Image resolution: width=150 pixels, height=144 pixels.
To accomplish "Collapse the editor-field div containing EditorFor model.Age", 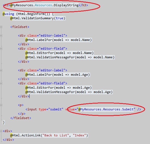I will (1, 83).
